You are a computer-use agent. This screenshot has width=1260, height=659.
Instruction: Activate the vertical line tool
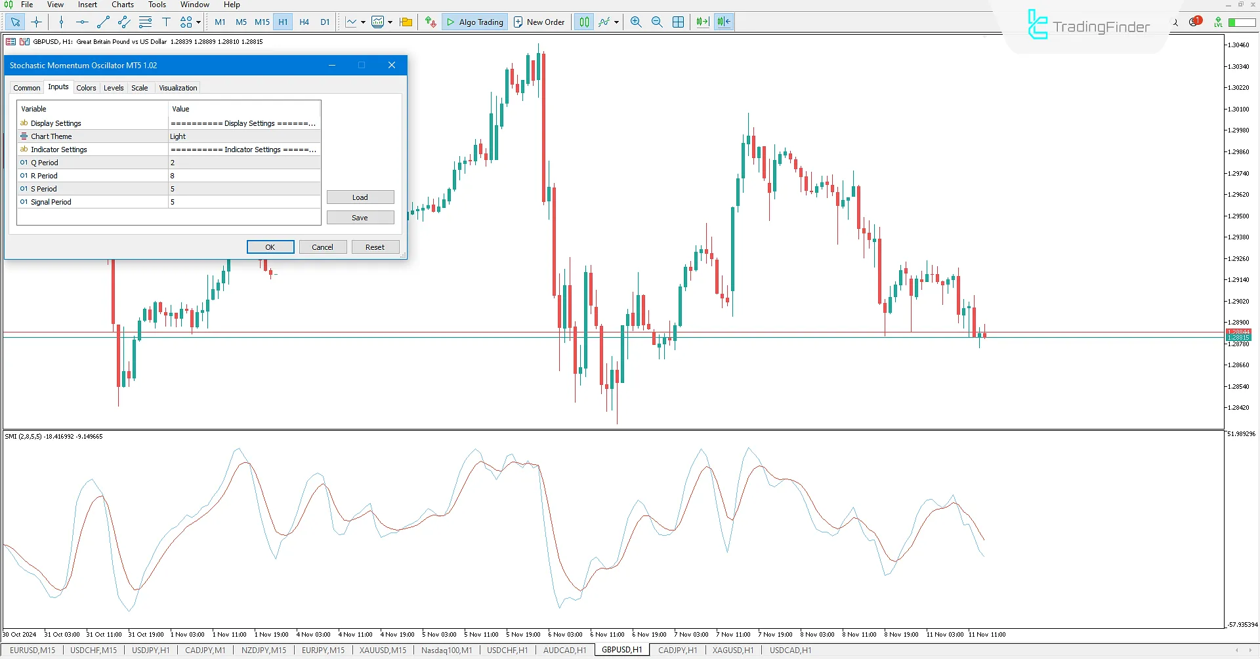coord(61,22)
